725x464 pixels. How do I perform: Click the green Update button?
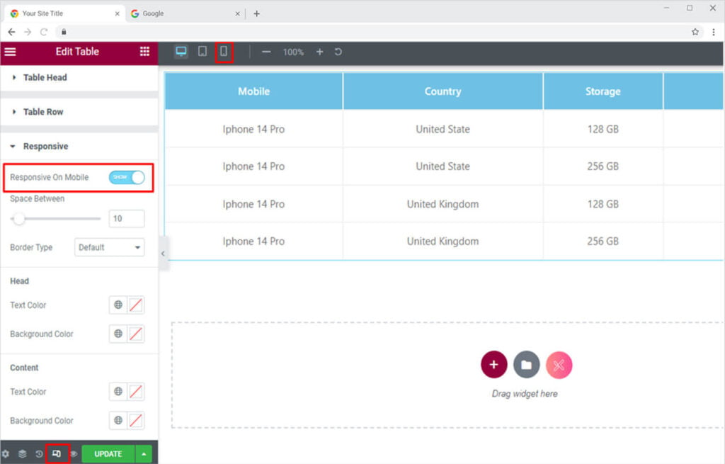point(108,453)
